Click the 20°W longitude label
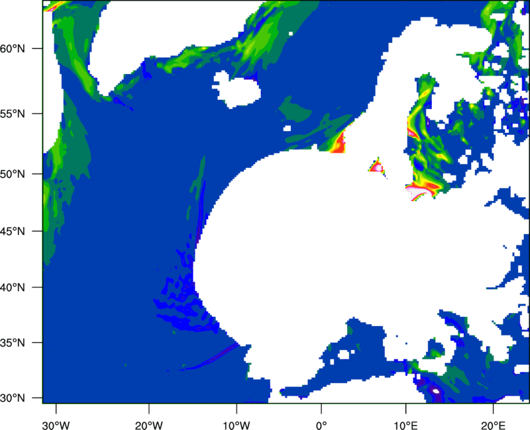The image size is (530, 430). (x=149, y=425)
